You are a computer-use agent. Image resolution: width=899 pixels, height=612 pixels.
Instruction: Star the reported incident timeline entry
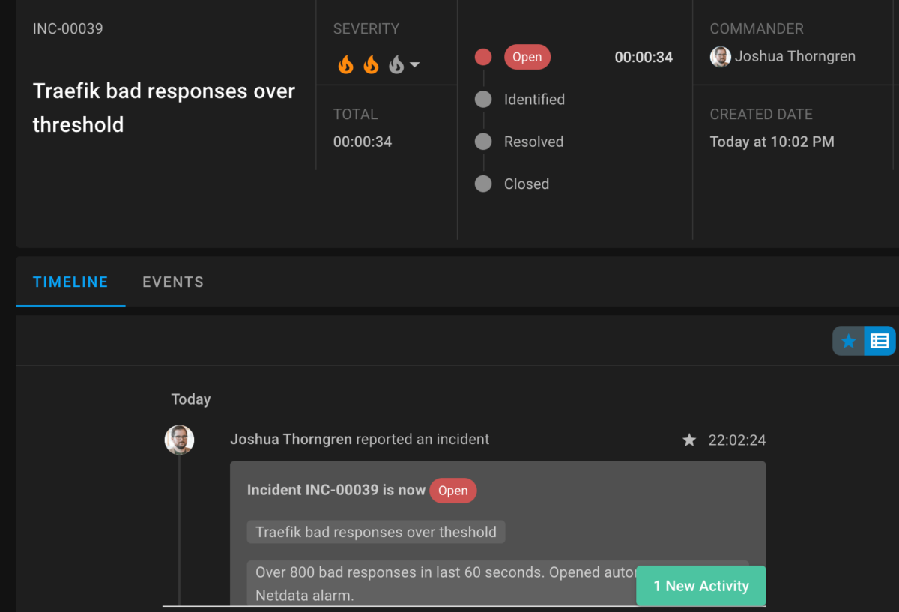689,440
